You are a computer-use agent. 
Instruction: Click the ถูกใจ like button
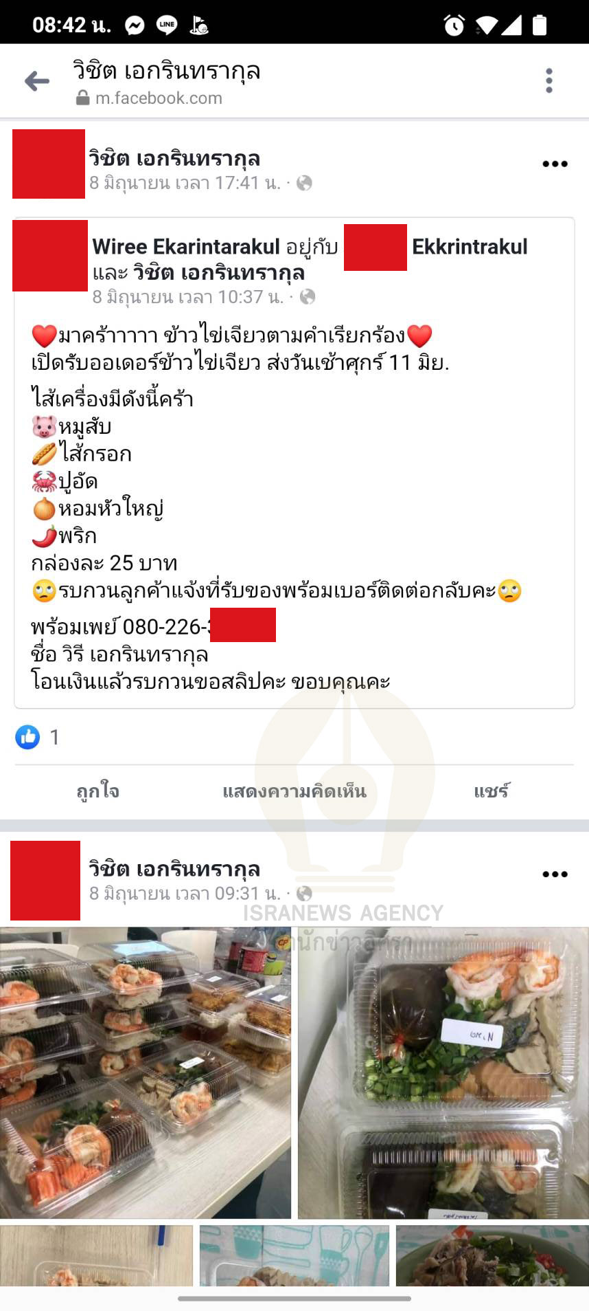click(x=98, y=791)
